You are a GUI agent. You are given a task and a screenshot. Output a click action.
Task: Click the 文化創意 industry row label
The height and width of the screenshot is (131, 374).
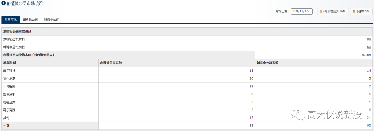point(10,79)
